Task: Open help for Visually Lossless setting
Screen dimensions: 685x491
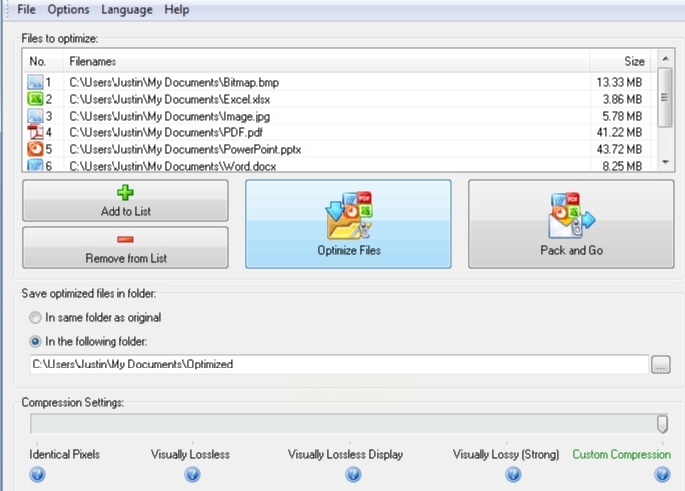Action: 192,474
